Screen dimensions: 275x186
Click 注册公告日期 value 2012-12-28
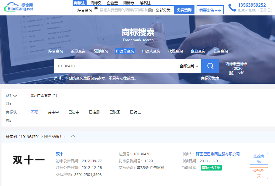tap(92, 167)
